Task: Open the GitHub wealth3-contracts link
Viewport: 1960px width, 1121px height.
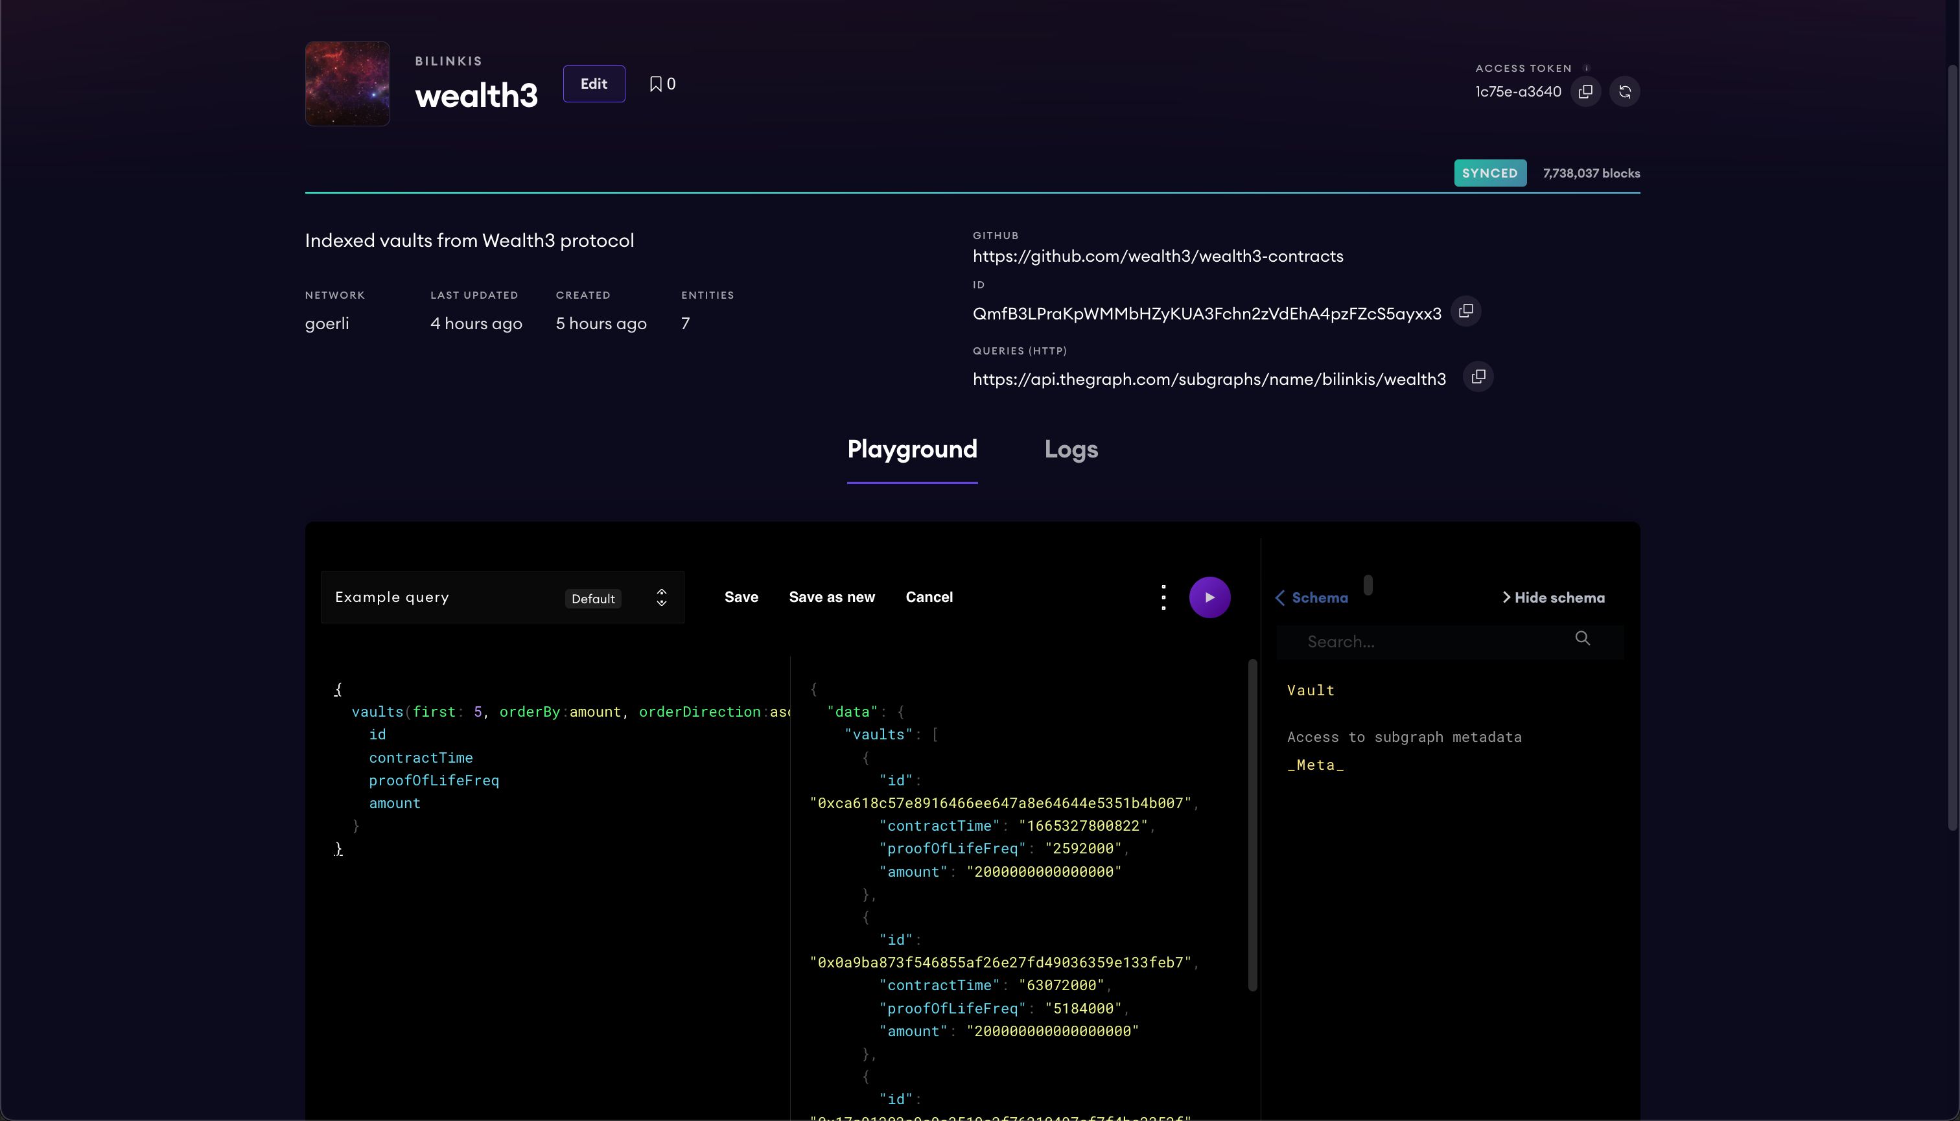Action: tap(1158, 257)
